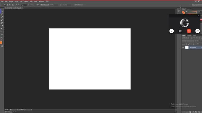
Task: Filter layers by adjustment layers icon
Action: point(194,38)
